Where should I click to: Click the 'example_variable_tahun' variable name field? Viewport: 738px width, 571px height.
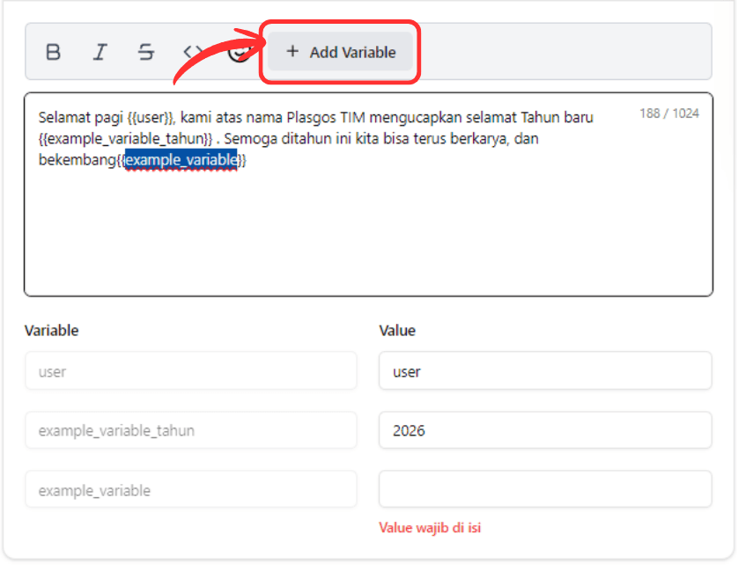tap(190, 430)
